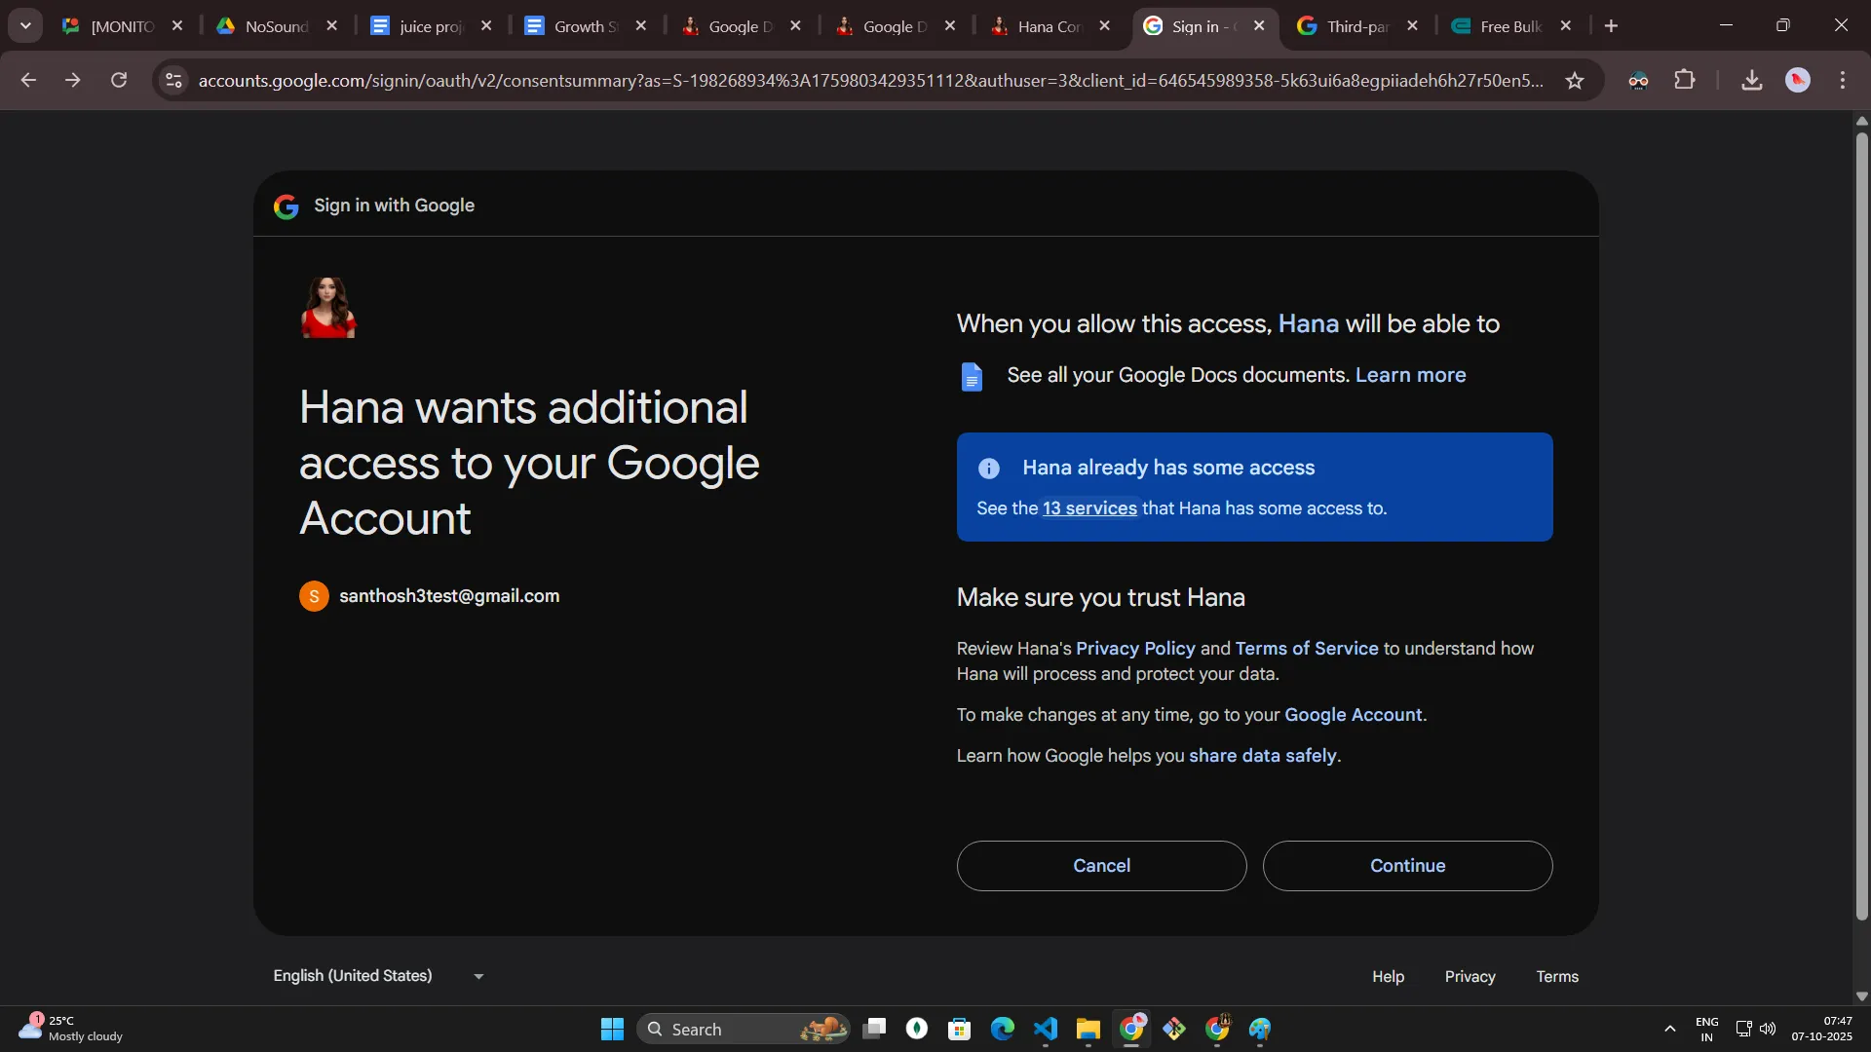Open the 13 services link

pos(1089,508)
